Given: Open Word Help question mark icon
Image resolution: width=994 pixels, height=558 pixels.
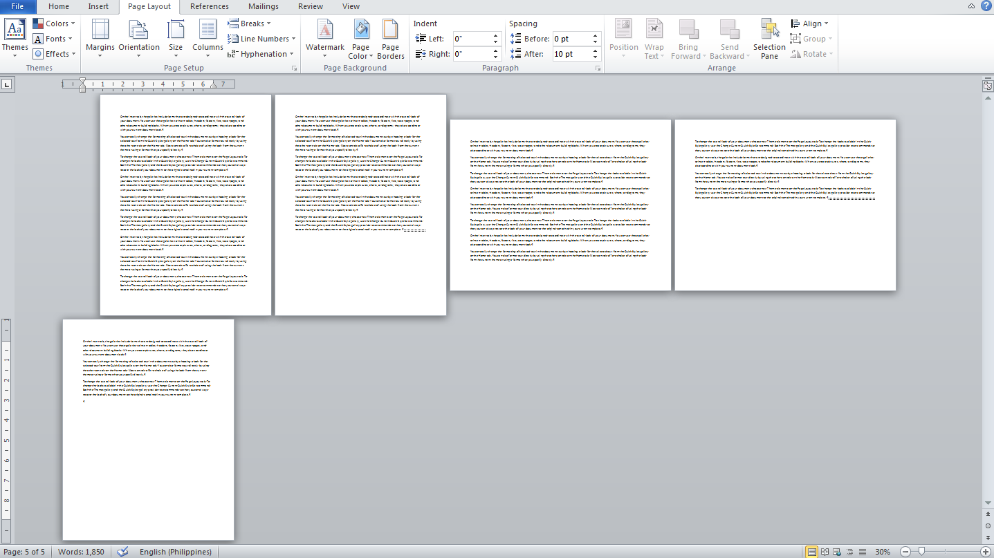Looking at the screenshot, I should coord(986,6).
